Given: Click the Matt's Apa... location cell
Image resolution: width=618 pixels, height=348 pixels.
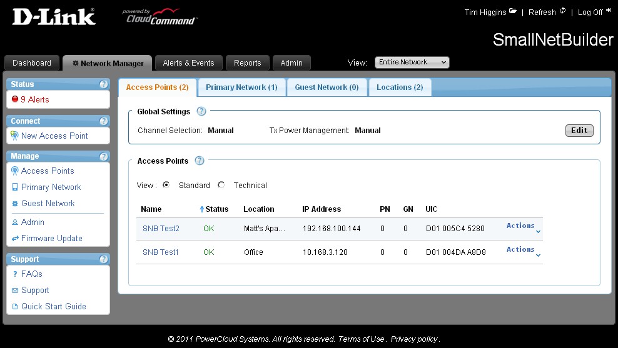Looking at the screenshot, I should click(x=265, y=228).
